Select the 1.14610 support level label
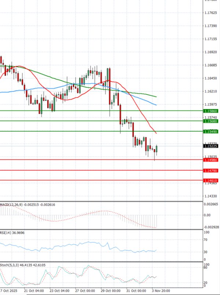Image resolution: width=220 pixels, height=295 pixels. (x=211, y=181)
